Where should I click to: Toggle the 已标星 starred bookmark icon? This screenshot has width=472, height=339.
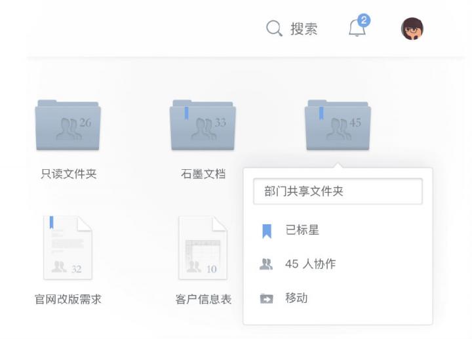[267, 231]
